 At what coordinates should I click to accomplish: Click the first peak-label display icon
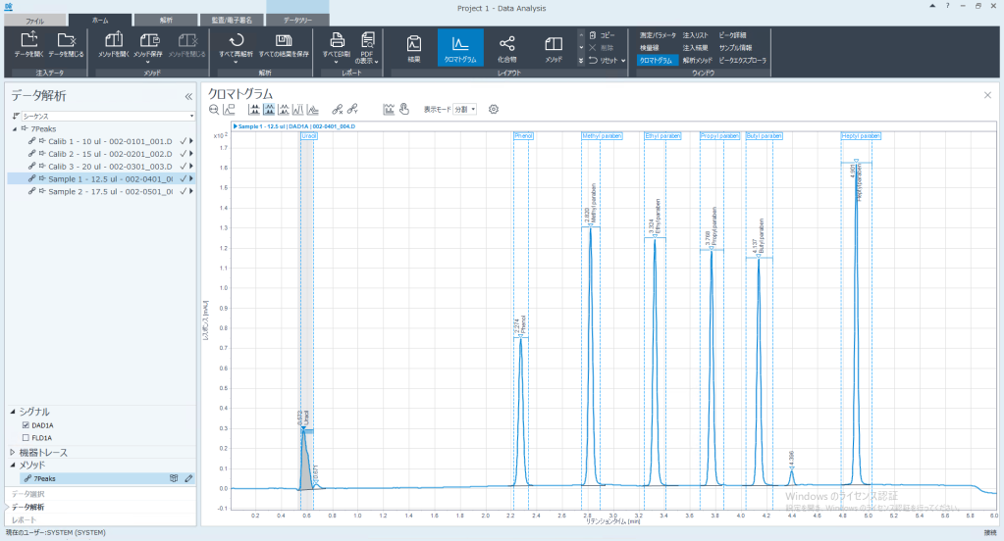click(254, 110)
